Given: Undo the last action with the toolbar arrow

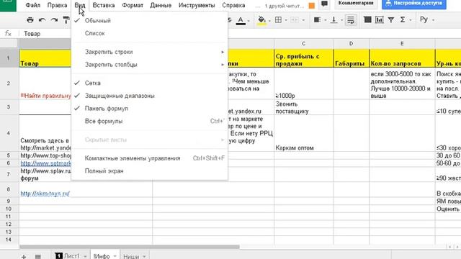Looking at the screenshot, I should point(42,20).
